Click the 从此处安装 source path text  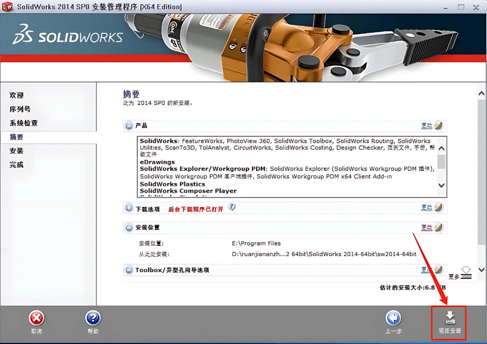pyautogui.click(x=324, y=254)
